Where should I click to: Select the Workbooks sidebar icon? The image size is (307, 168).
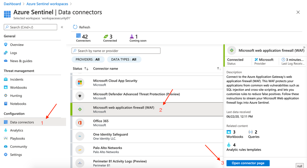[6, 87]
